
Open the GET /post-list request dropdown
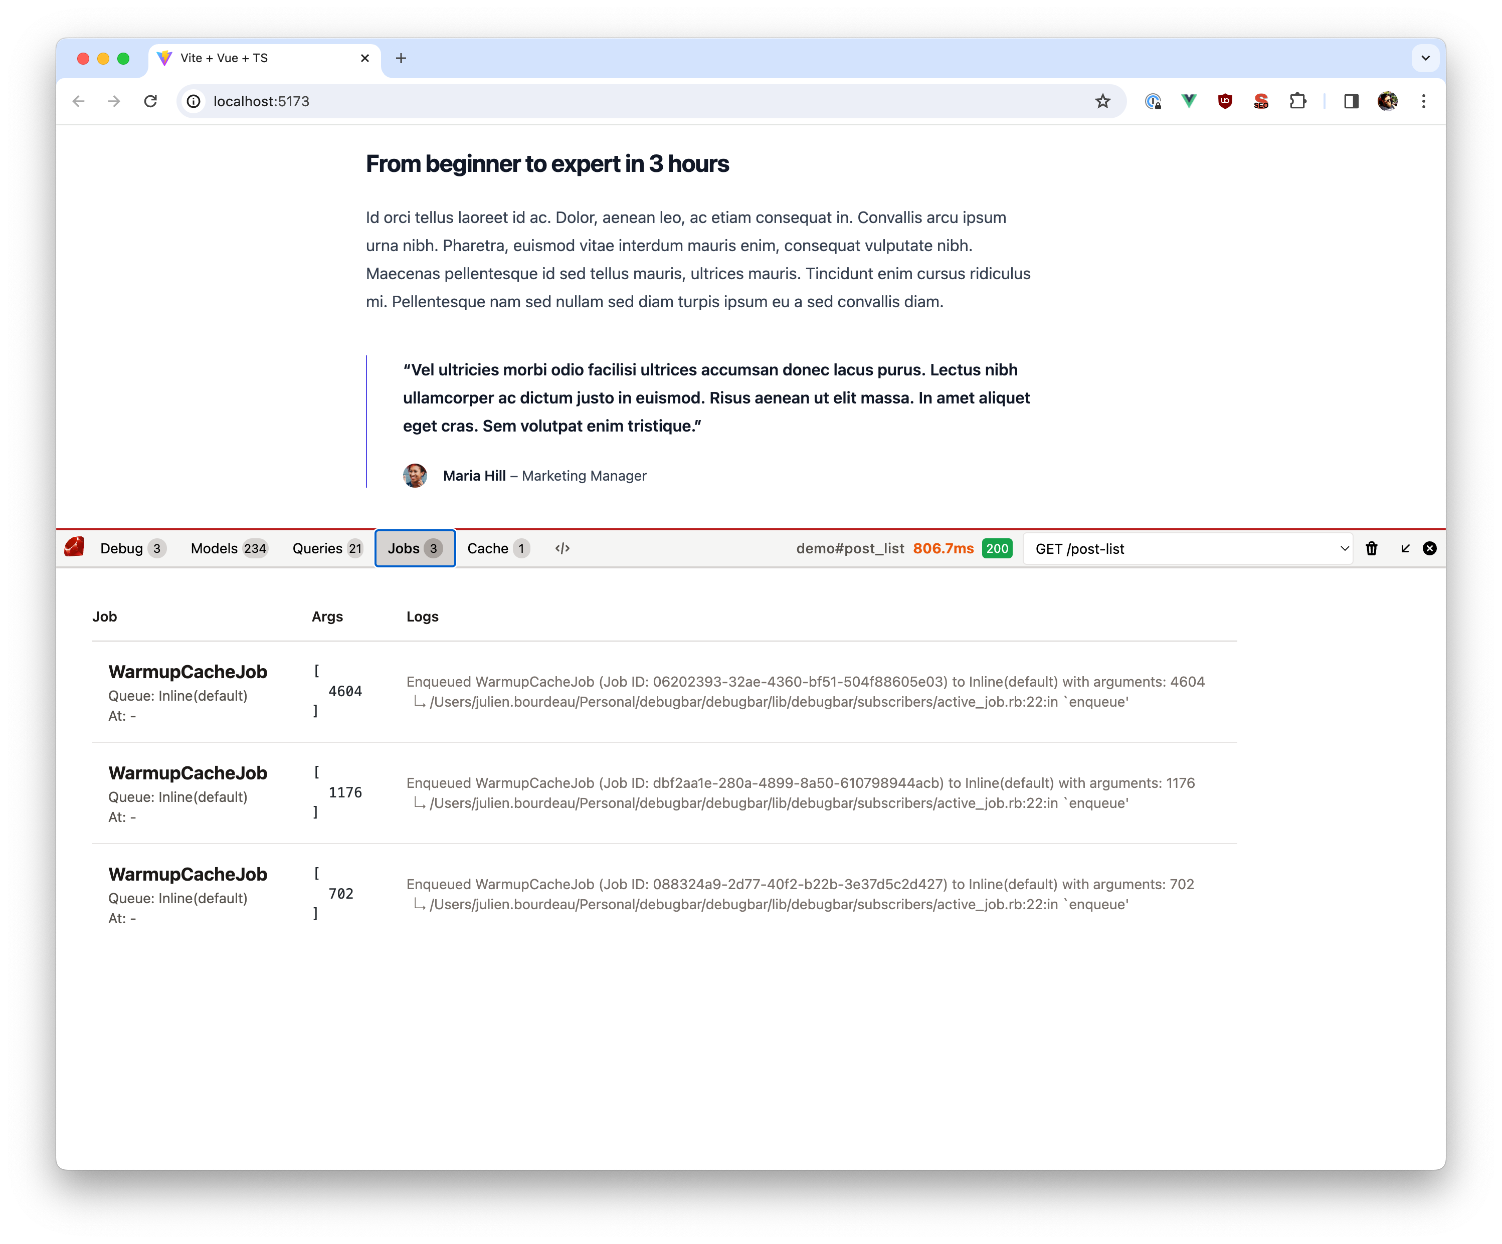pyautogui.click(x=1188, y=548)
